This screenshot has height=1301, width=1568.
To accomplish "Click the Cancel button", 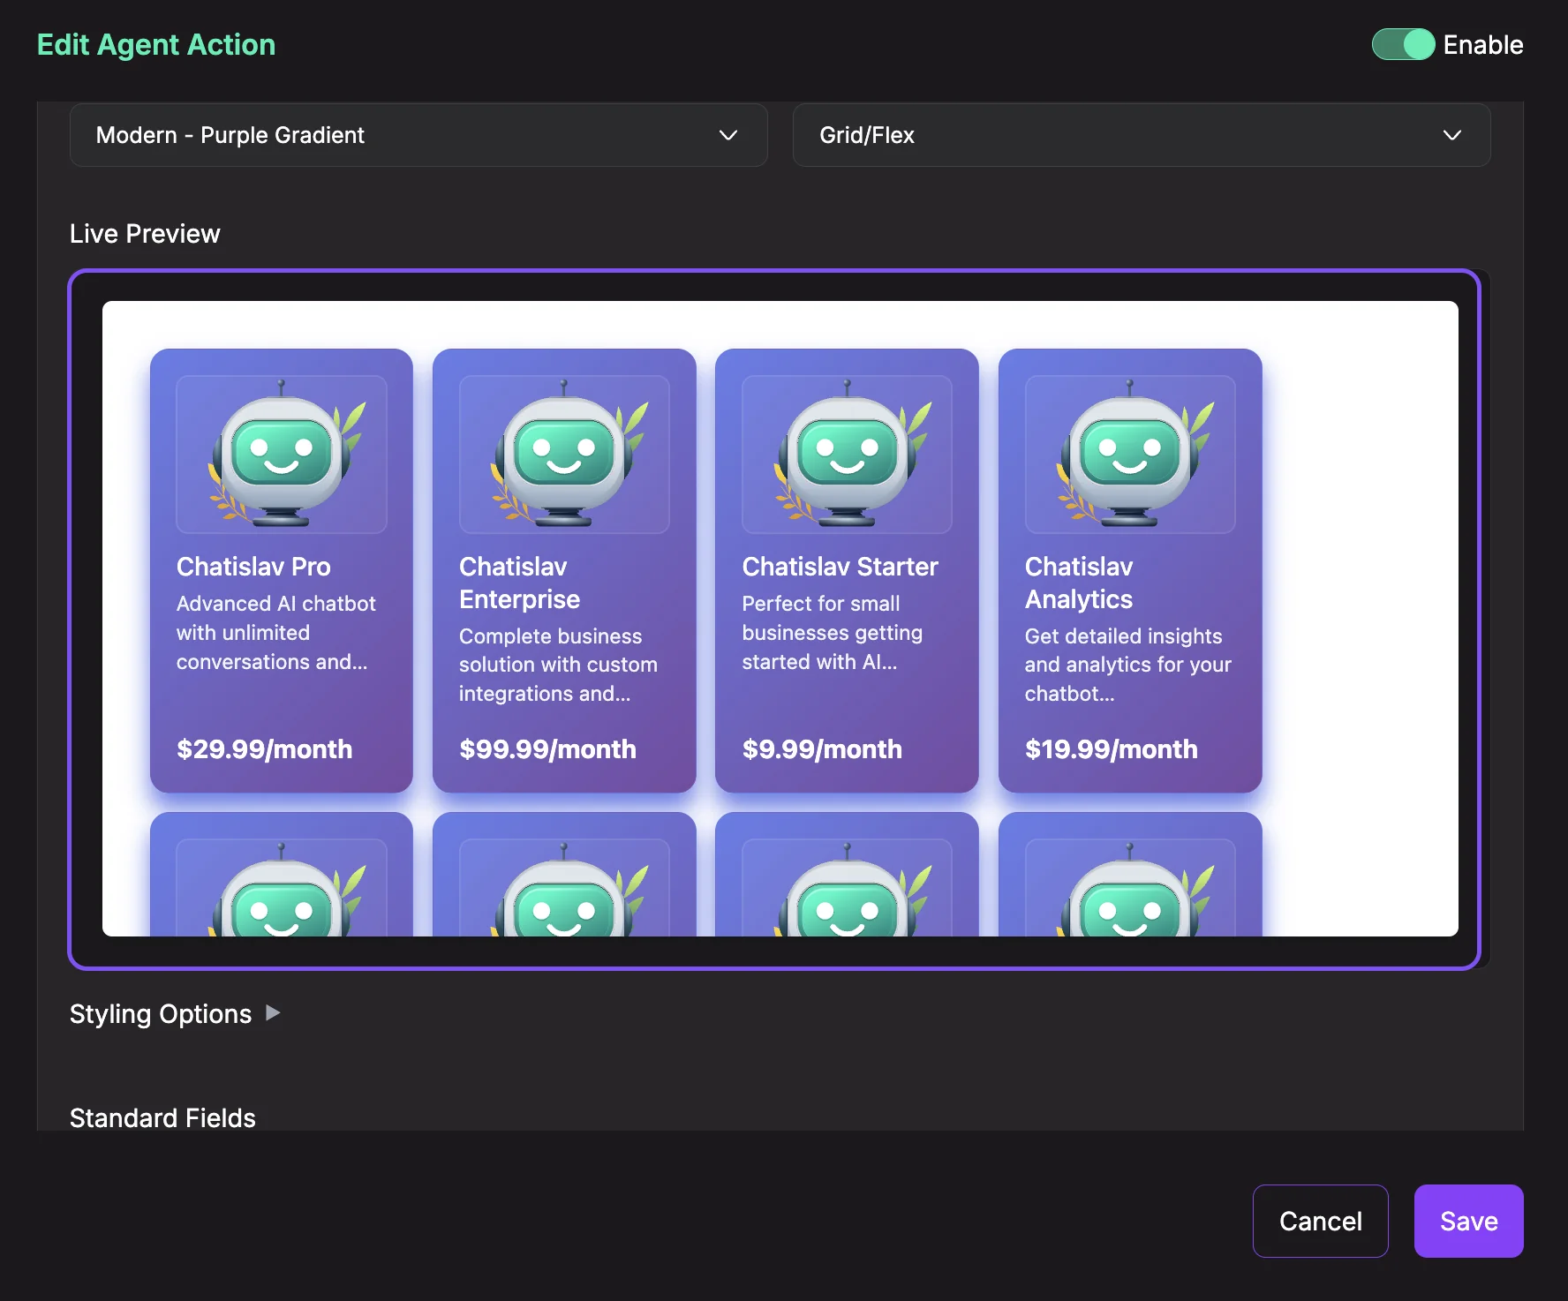I will tap(1320, 1221).
